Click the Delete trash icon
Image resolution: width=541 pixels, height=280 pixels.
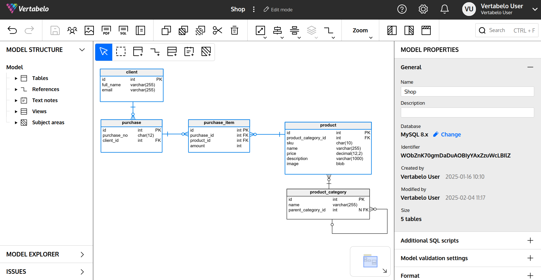[235, 30]
